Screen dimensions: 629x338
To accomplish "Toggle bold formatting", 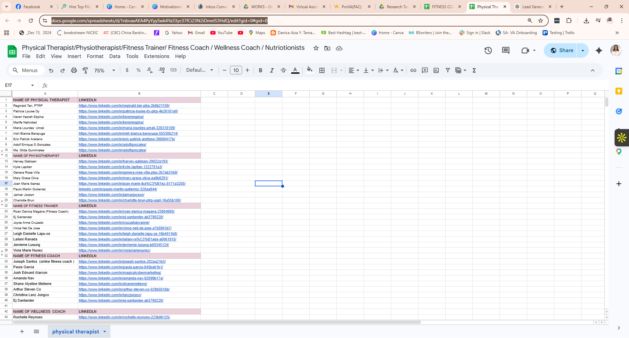I will coord(260,70).
